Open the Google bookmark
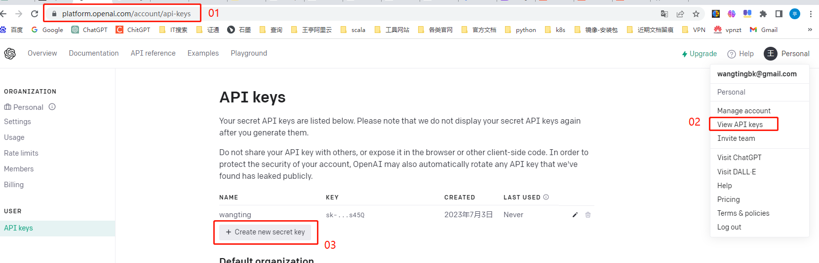This screenshot has width=819, height=263. pos(47,30)
